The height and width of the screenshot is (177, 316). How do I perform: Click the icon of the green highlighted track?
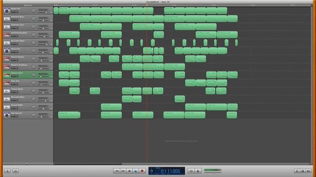tap(6, 75)
